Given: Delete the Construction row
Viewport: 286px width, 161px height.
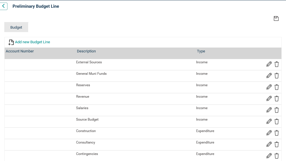Looking at the screenshot, I should (x=277, y=133).
